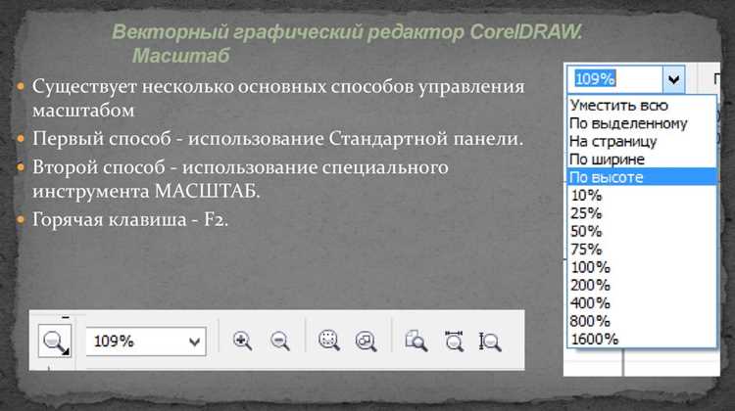This screenshot has width=735, height=411.
Task: Set zoom to 75% in list
Action: click(642, 249)
